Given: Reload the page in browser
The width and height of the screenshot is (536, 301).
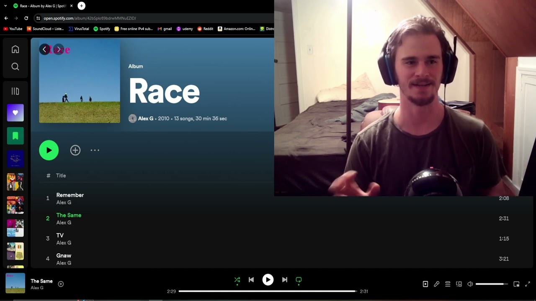Looking at the screenshot, I should 26,18.
